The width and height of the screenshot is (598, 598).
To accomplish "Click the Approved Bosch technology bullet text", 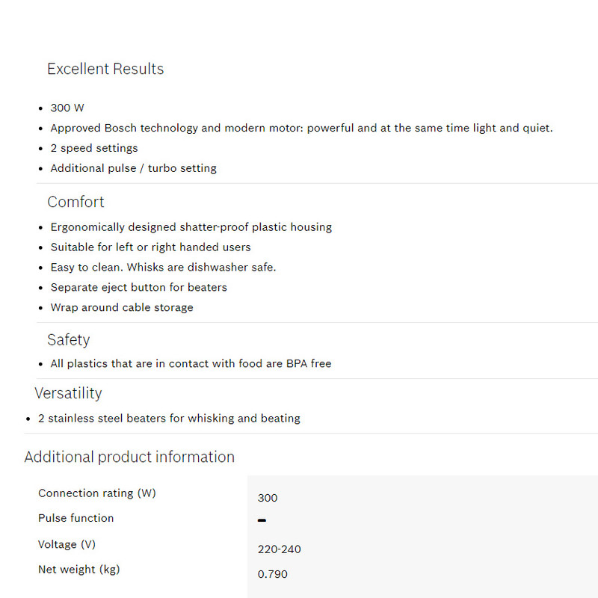I will tap(301, 128).
